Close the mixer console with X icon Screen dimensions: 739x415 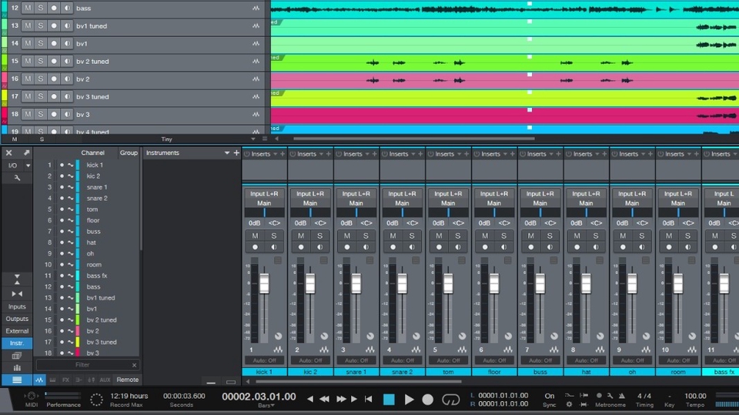click(x=9, y=152)
